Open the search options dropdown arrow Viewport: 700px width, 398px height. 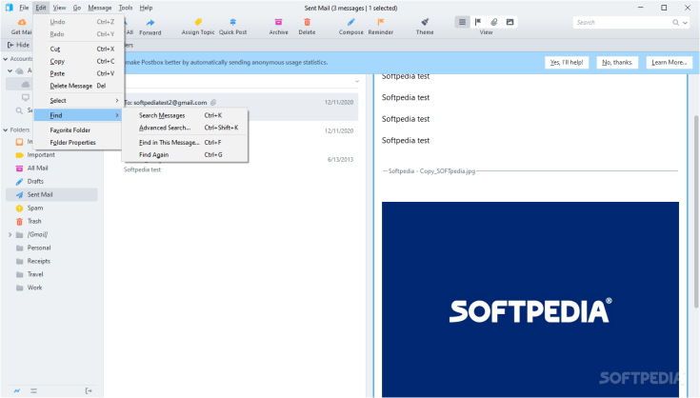click(x=686, y=23)
